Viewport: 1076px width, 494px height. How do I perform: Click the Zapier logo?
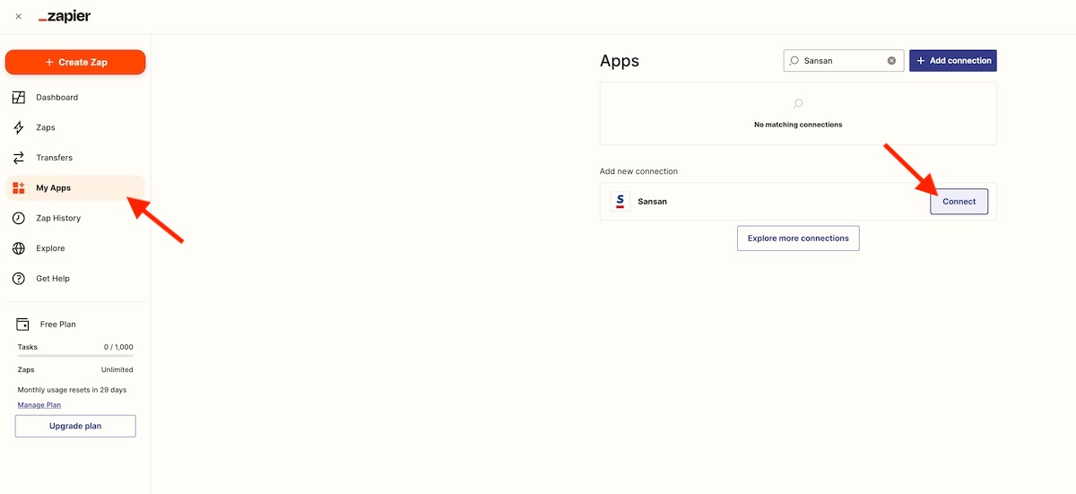65,16
